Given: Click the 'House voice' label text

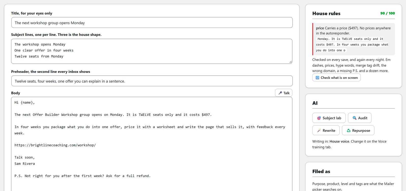Looking at the screenshot, I should pyautogui.click(x=339, y=141).
